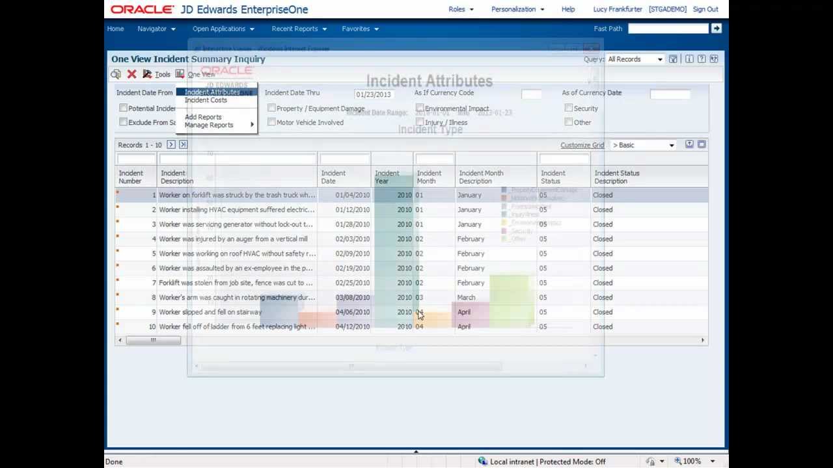Click the About info icon
This screenshot has width=833, height=468.
coord(689,59)
